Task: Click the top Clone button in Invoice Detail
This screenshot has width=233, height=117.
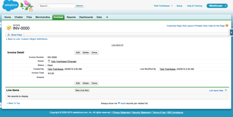Action: point(94,53)
